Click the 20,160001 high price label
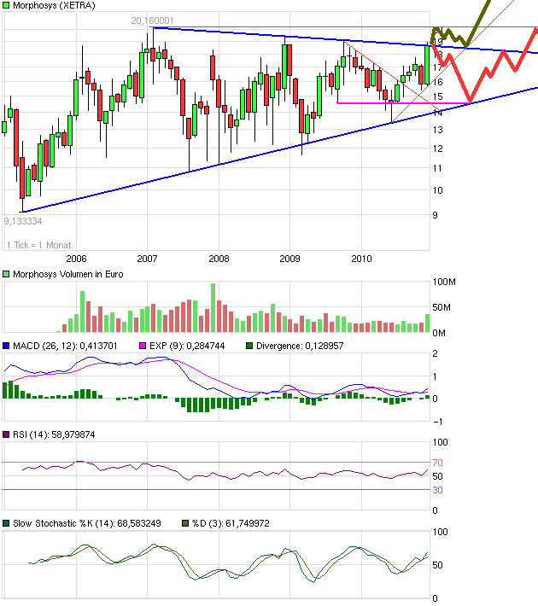Screen dimensions: 538x606 (x=154, y=20)
